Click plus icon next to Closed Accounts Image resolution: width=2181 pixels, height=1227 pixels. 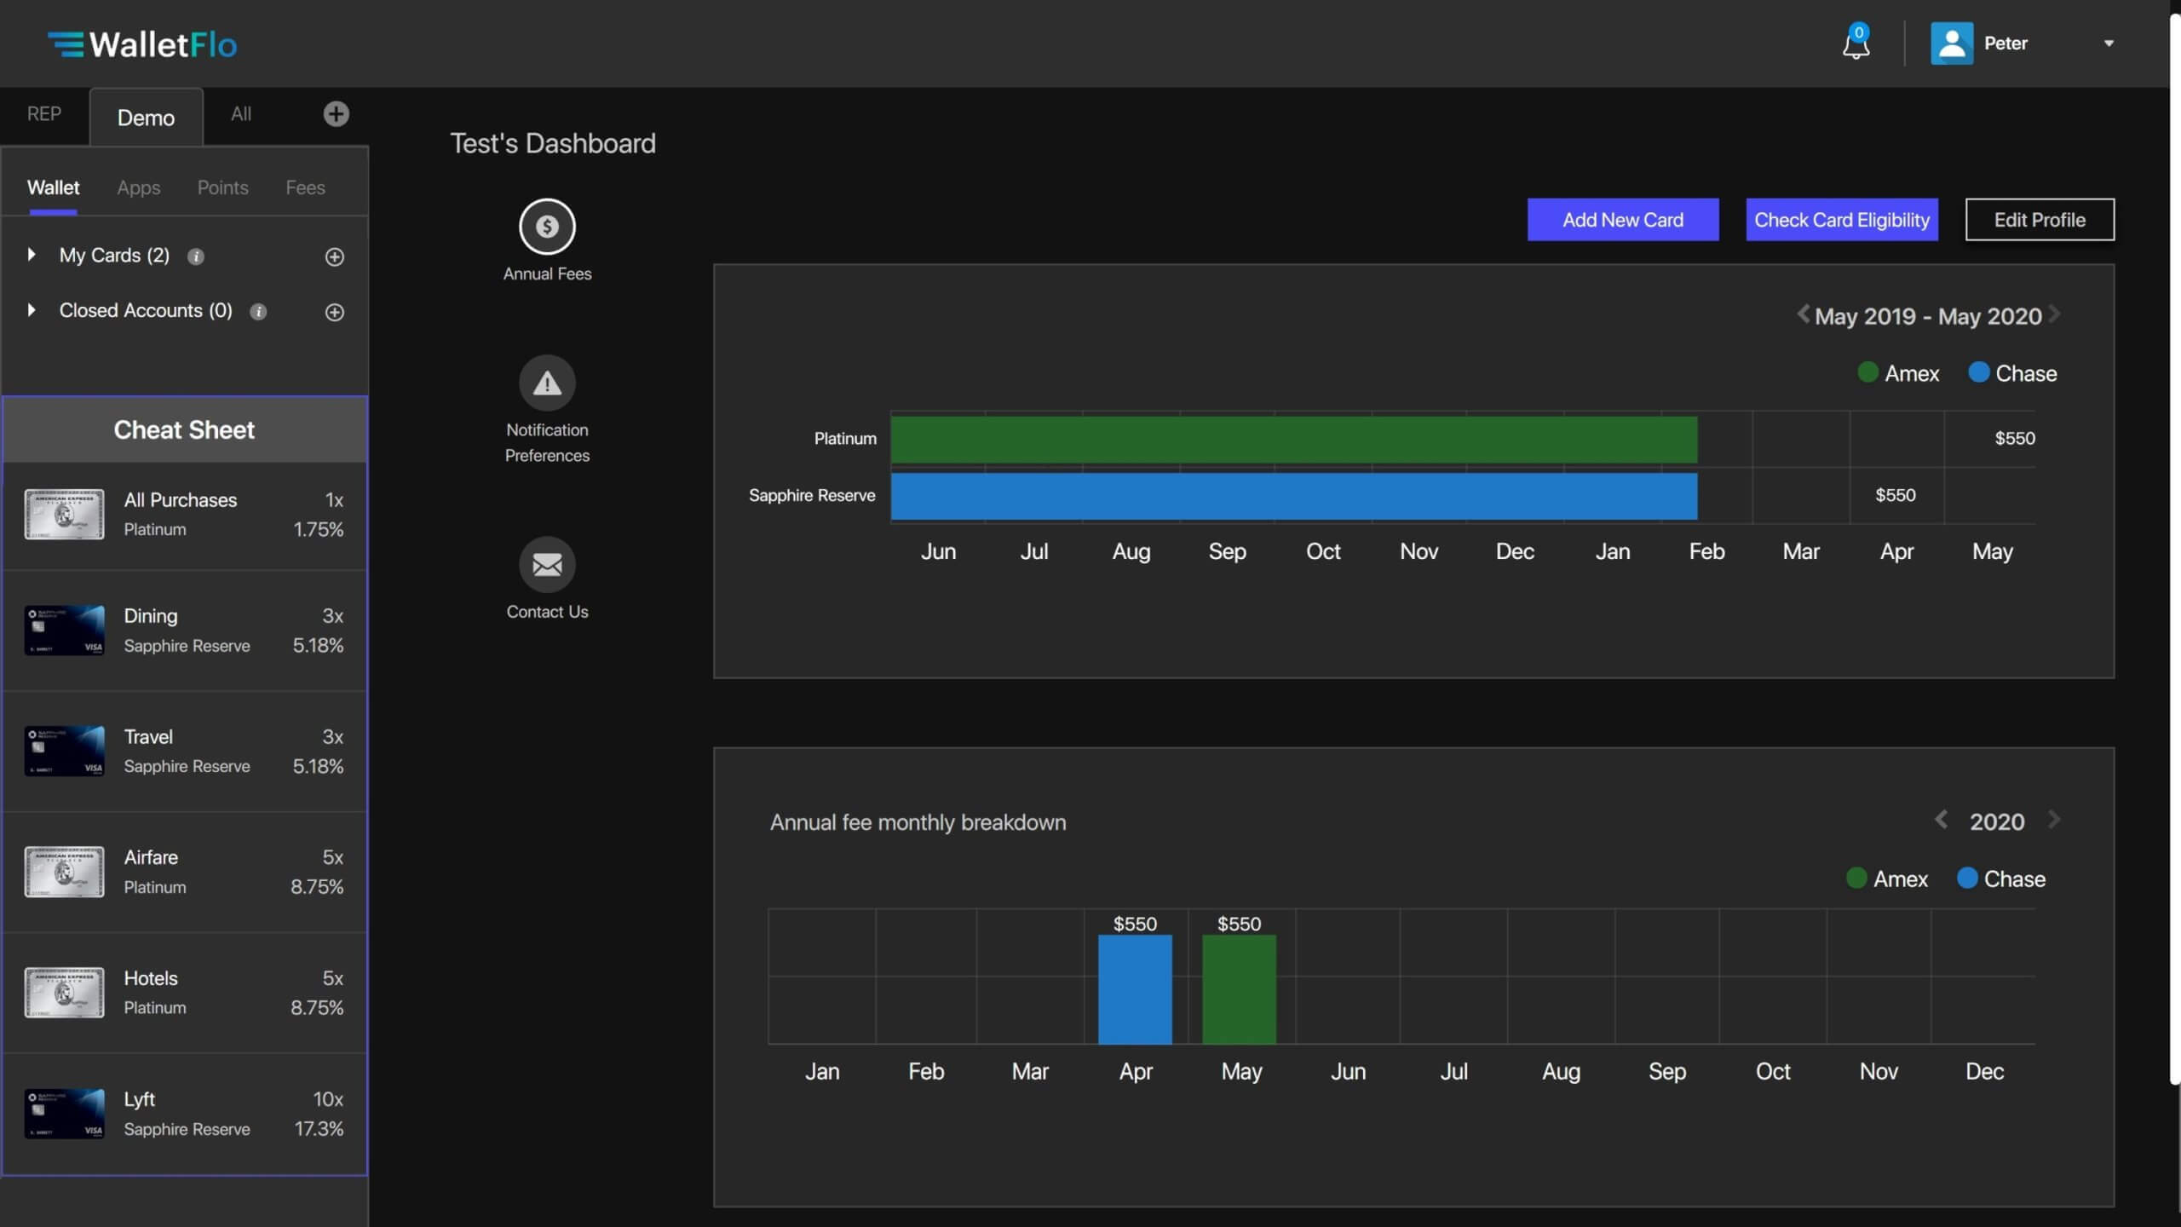(x=334, y=312)
